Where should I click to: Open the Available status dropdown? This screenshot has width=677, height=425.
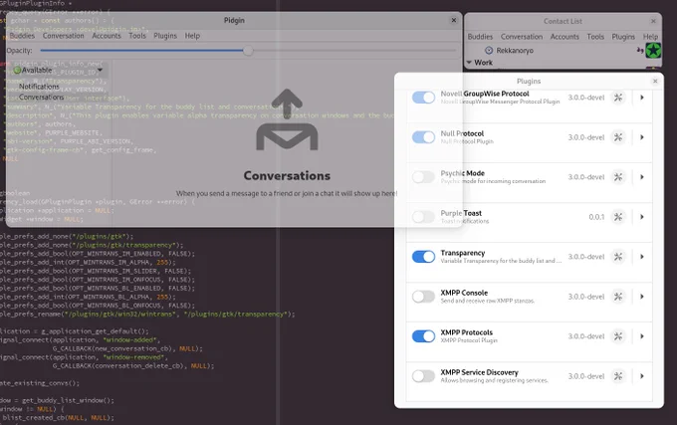(101, 70)
